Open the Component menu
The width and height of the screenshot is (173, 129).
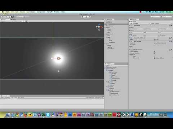(x=41, y=12)
